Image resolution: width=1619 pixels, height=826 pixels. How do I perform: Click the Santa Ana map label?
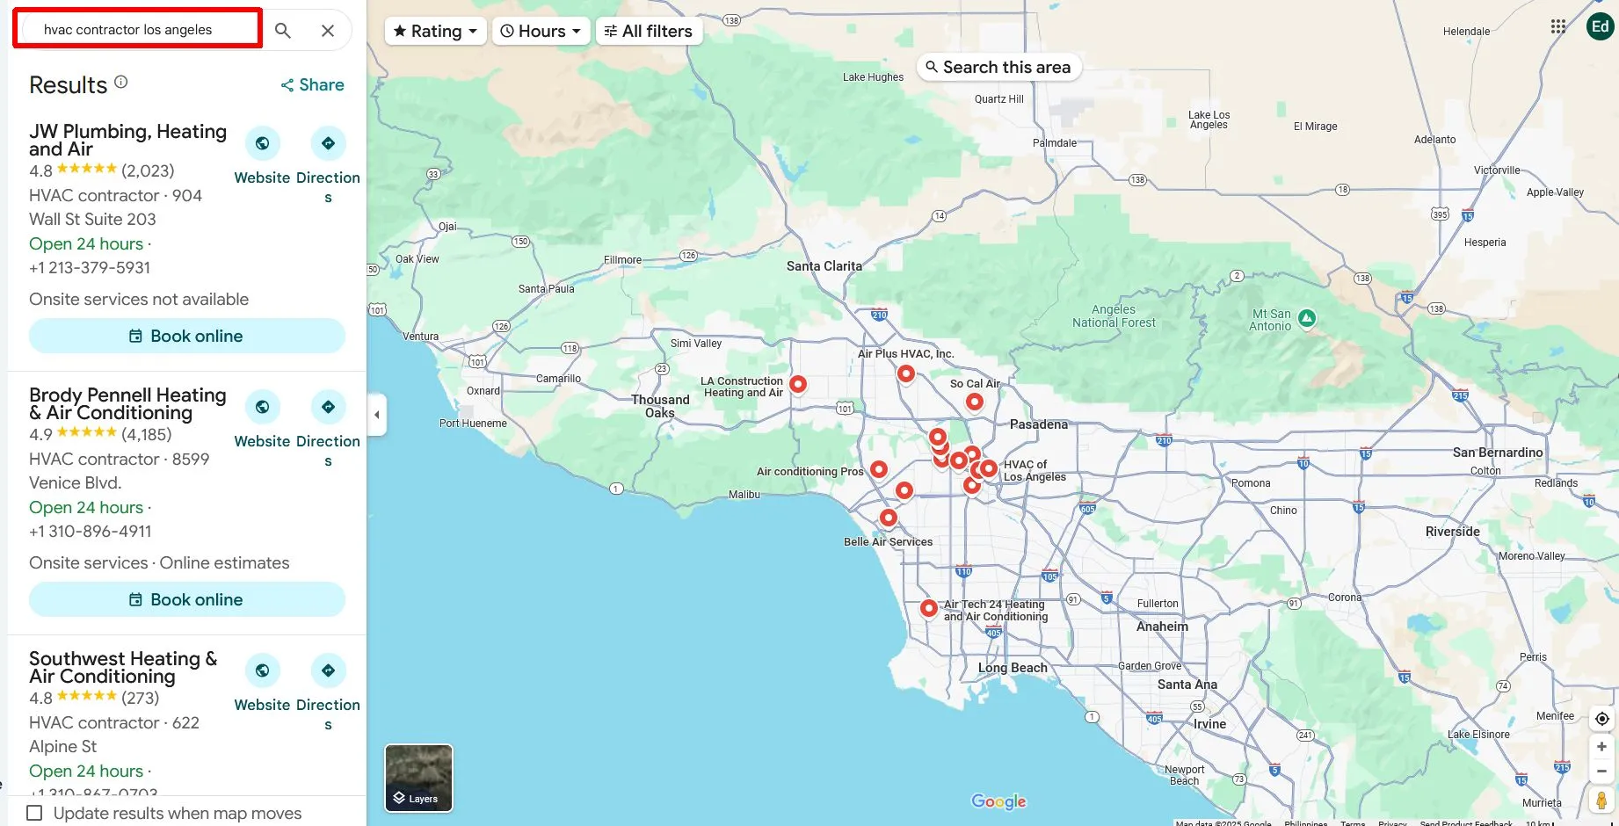click(1187, 685)
